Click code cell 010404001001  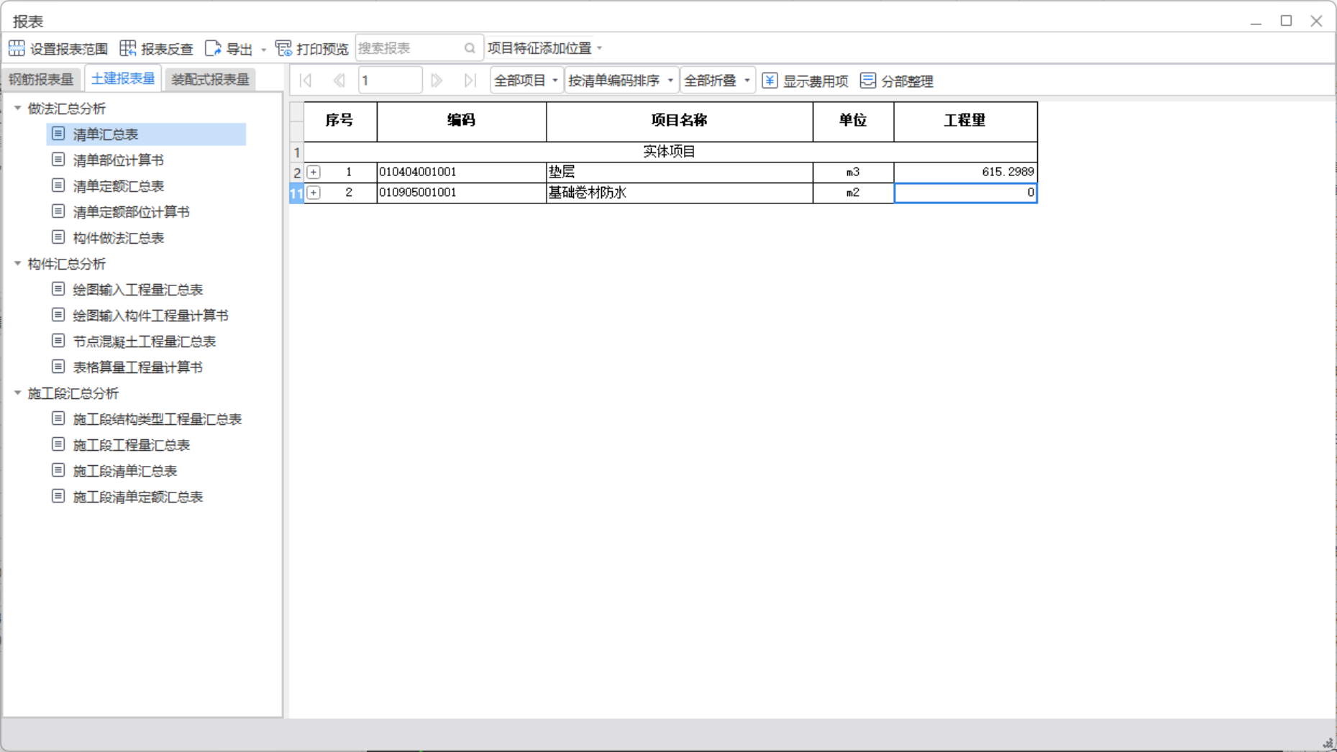tap(461, 173)
